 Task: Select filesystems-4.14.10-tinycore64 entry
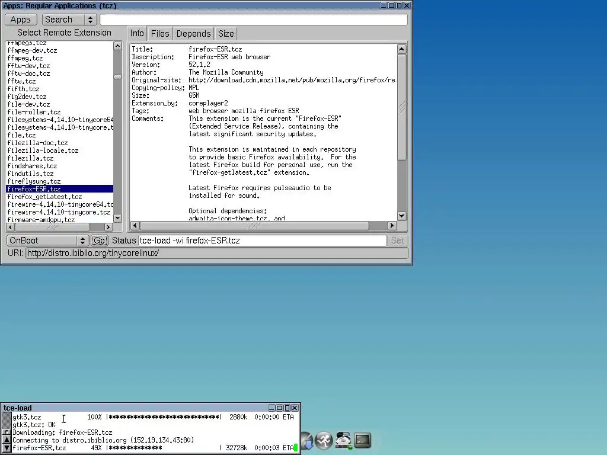point(60,120)
